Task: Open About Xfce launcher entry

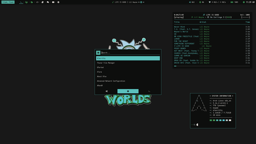Action: 128,76
